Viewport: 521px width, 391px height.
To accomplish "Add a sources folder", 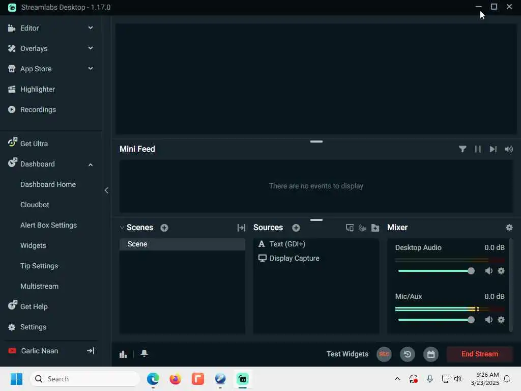I will 375,228.
